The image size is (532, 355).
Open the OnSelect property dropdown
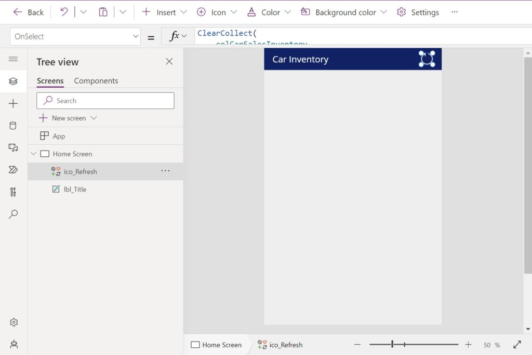tap(135, 36)
